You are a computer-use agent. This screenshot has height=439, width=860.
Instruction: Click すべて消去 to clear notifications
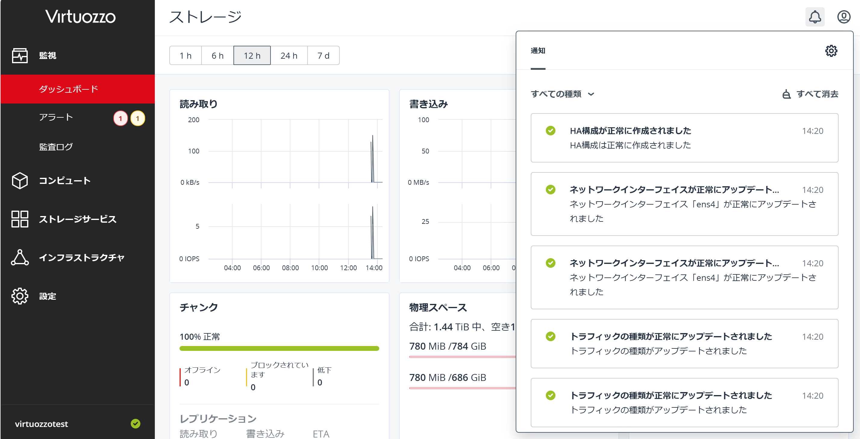pos(810,94)
